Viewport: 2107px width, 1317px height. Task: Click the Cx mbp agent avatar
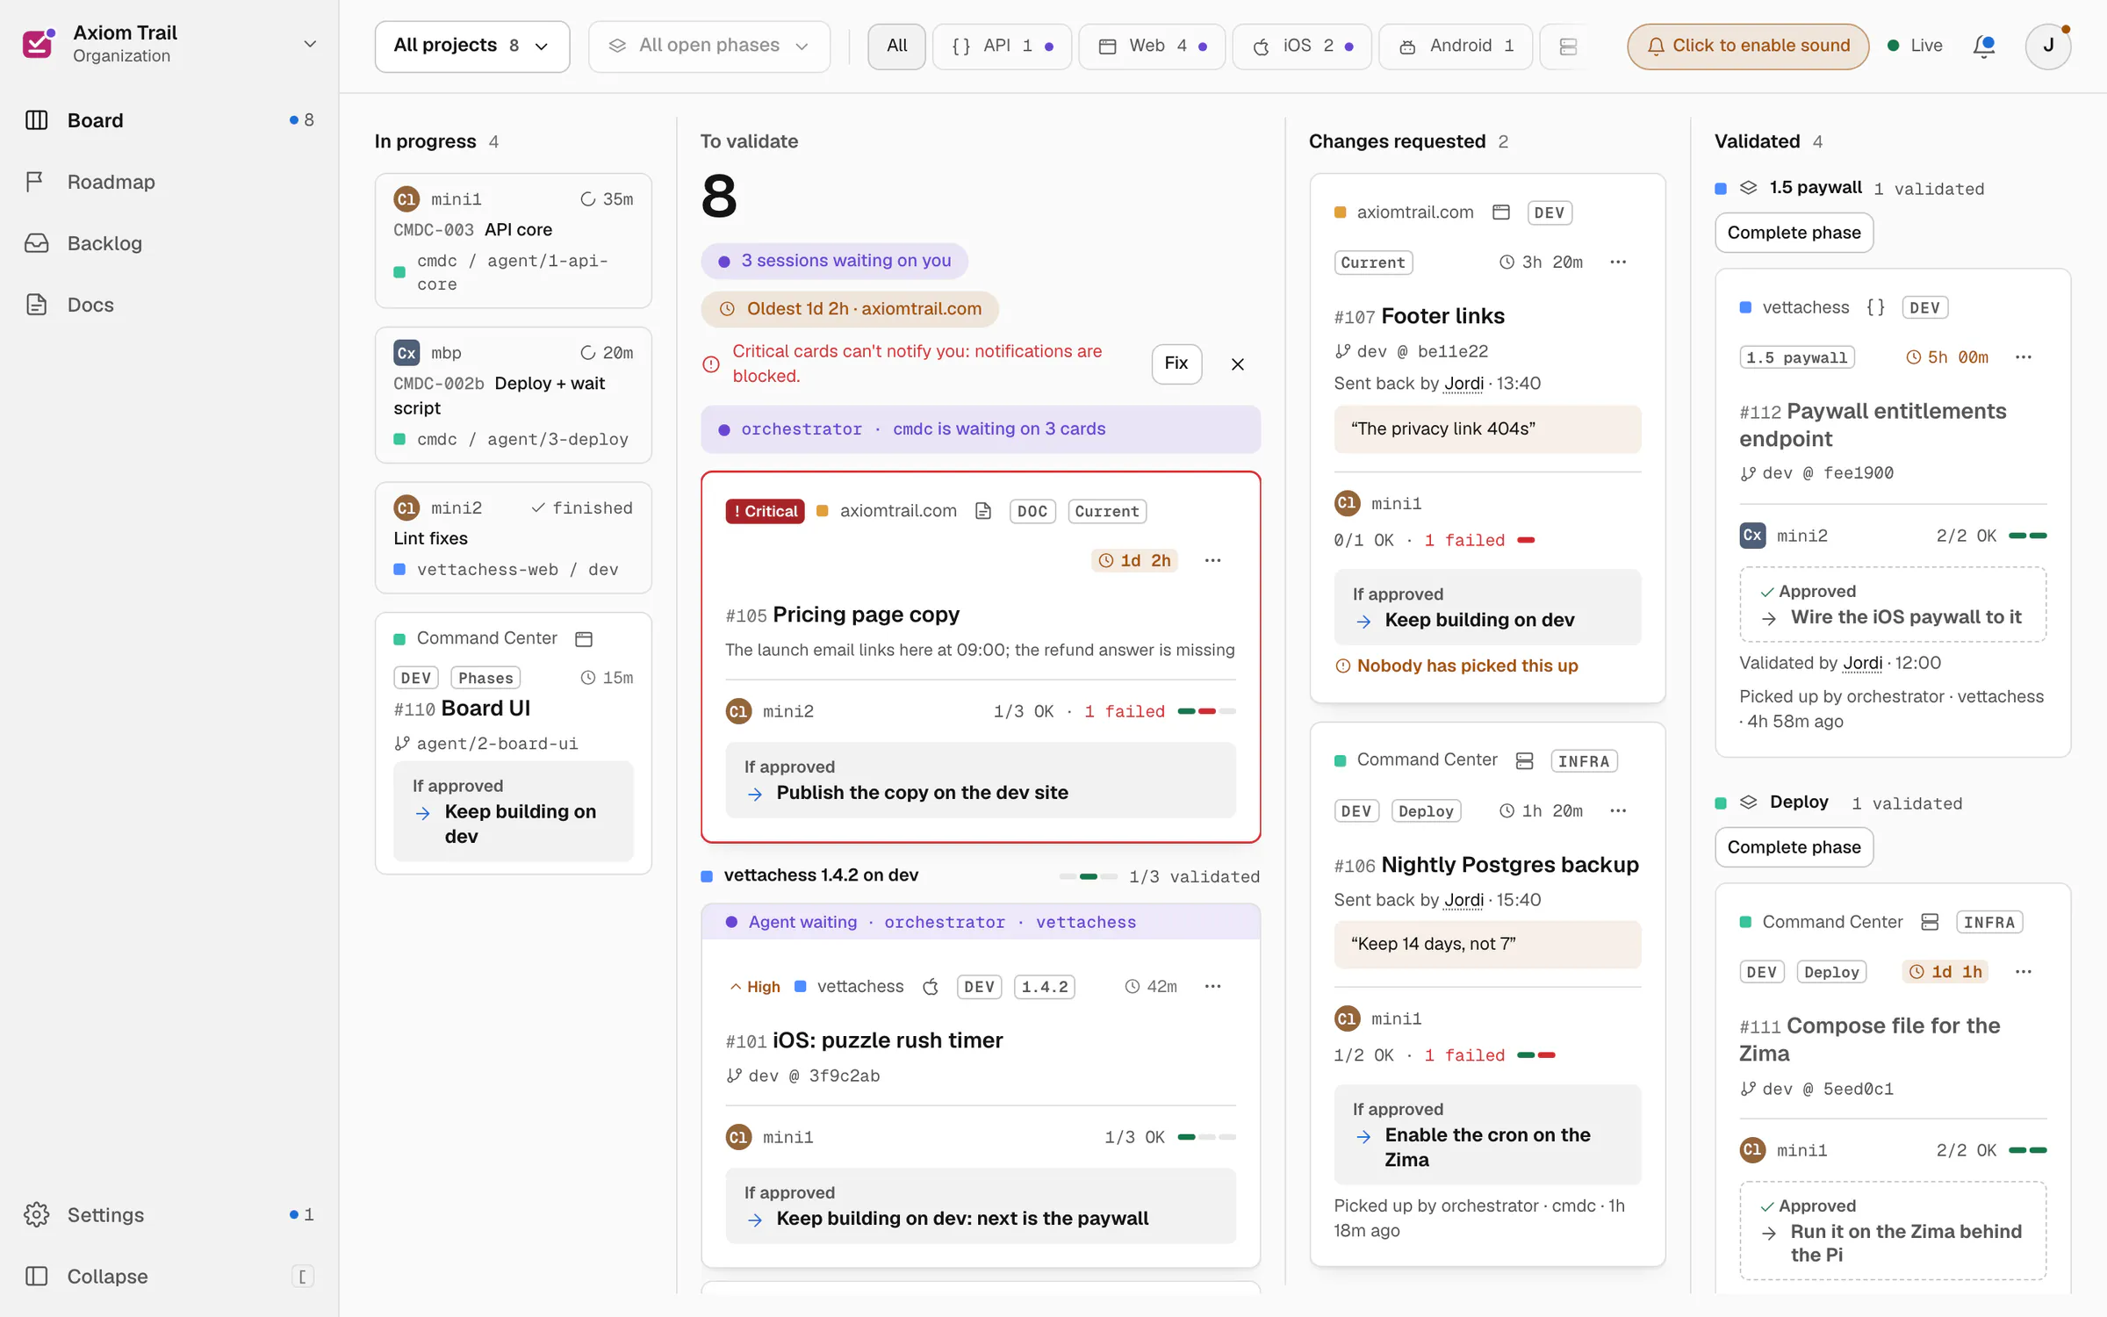pos(406,353)
